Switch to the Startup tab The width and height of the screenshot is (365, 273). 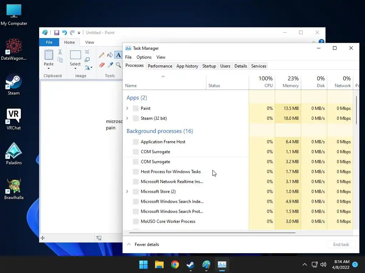pos(209,66)
